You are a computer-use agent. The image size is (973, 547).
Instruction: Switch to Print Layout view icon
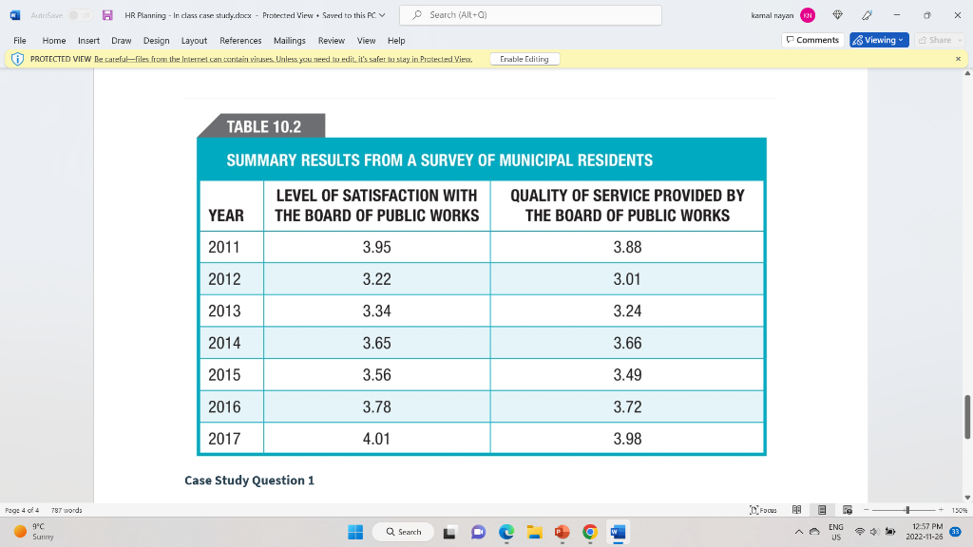click(x=822, y=510)
